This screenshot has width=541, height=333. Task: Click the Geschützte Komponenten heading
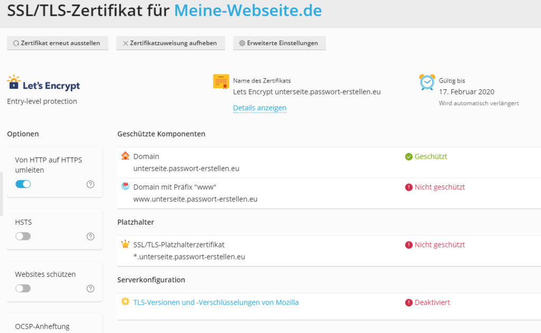tap(161, 134)
